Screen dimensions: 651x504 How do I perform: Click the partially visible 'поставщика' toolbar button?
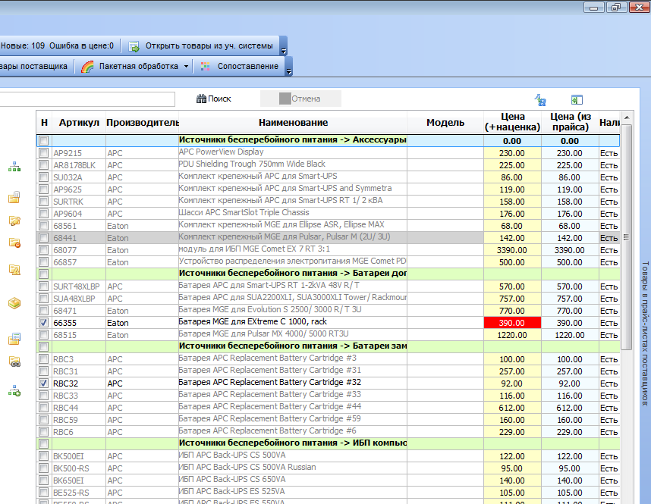(x=35, y=67)
